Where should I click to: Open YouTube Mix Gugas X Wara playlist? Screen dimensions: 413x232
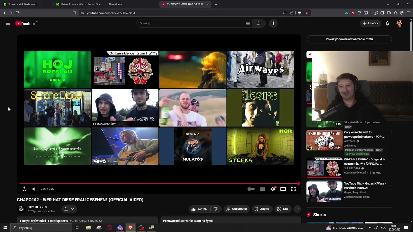click(365, 186)
